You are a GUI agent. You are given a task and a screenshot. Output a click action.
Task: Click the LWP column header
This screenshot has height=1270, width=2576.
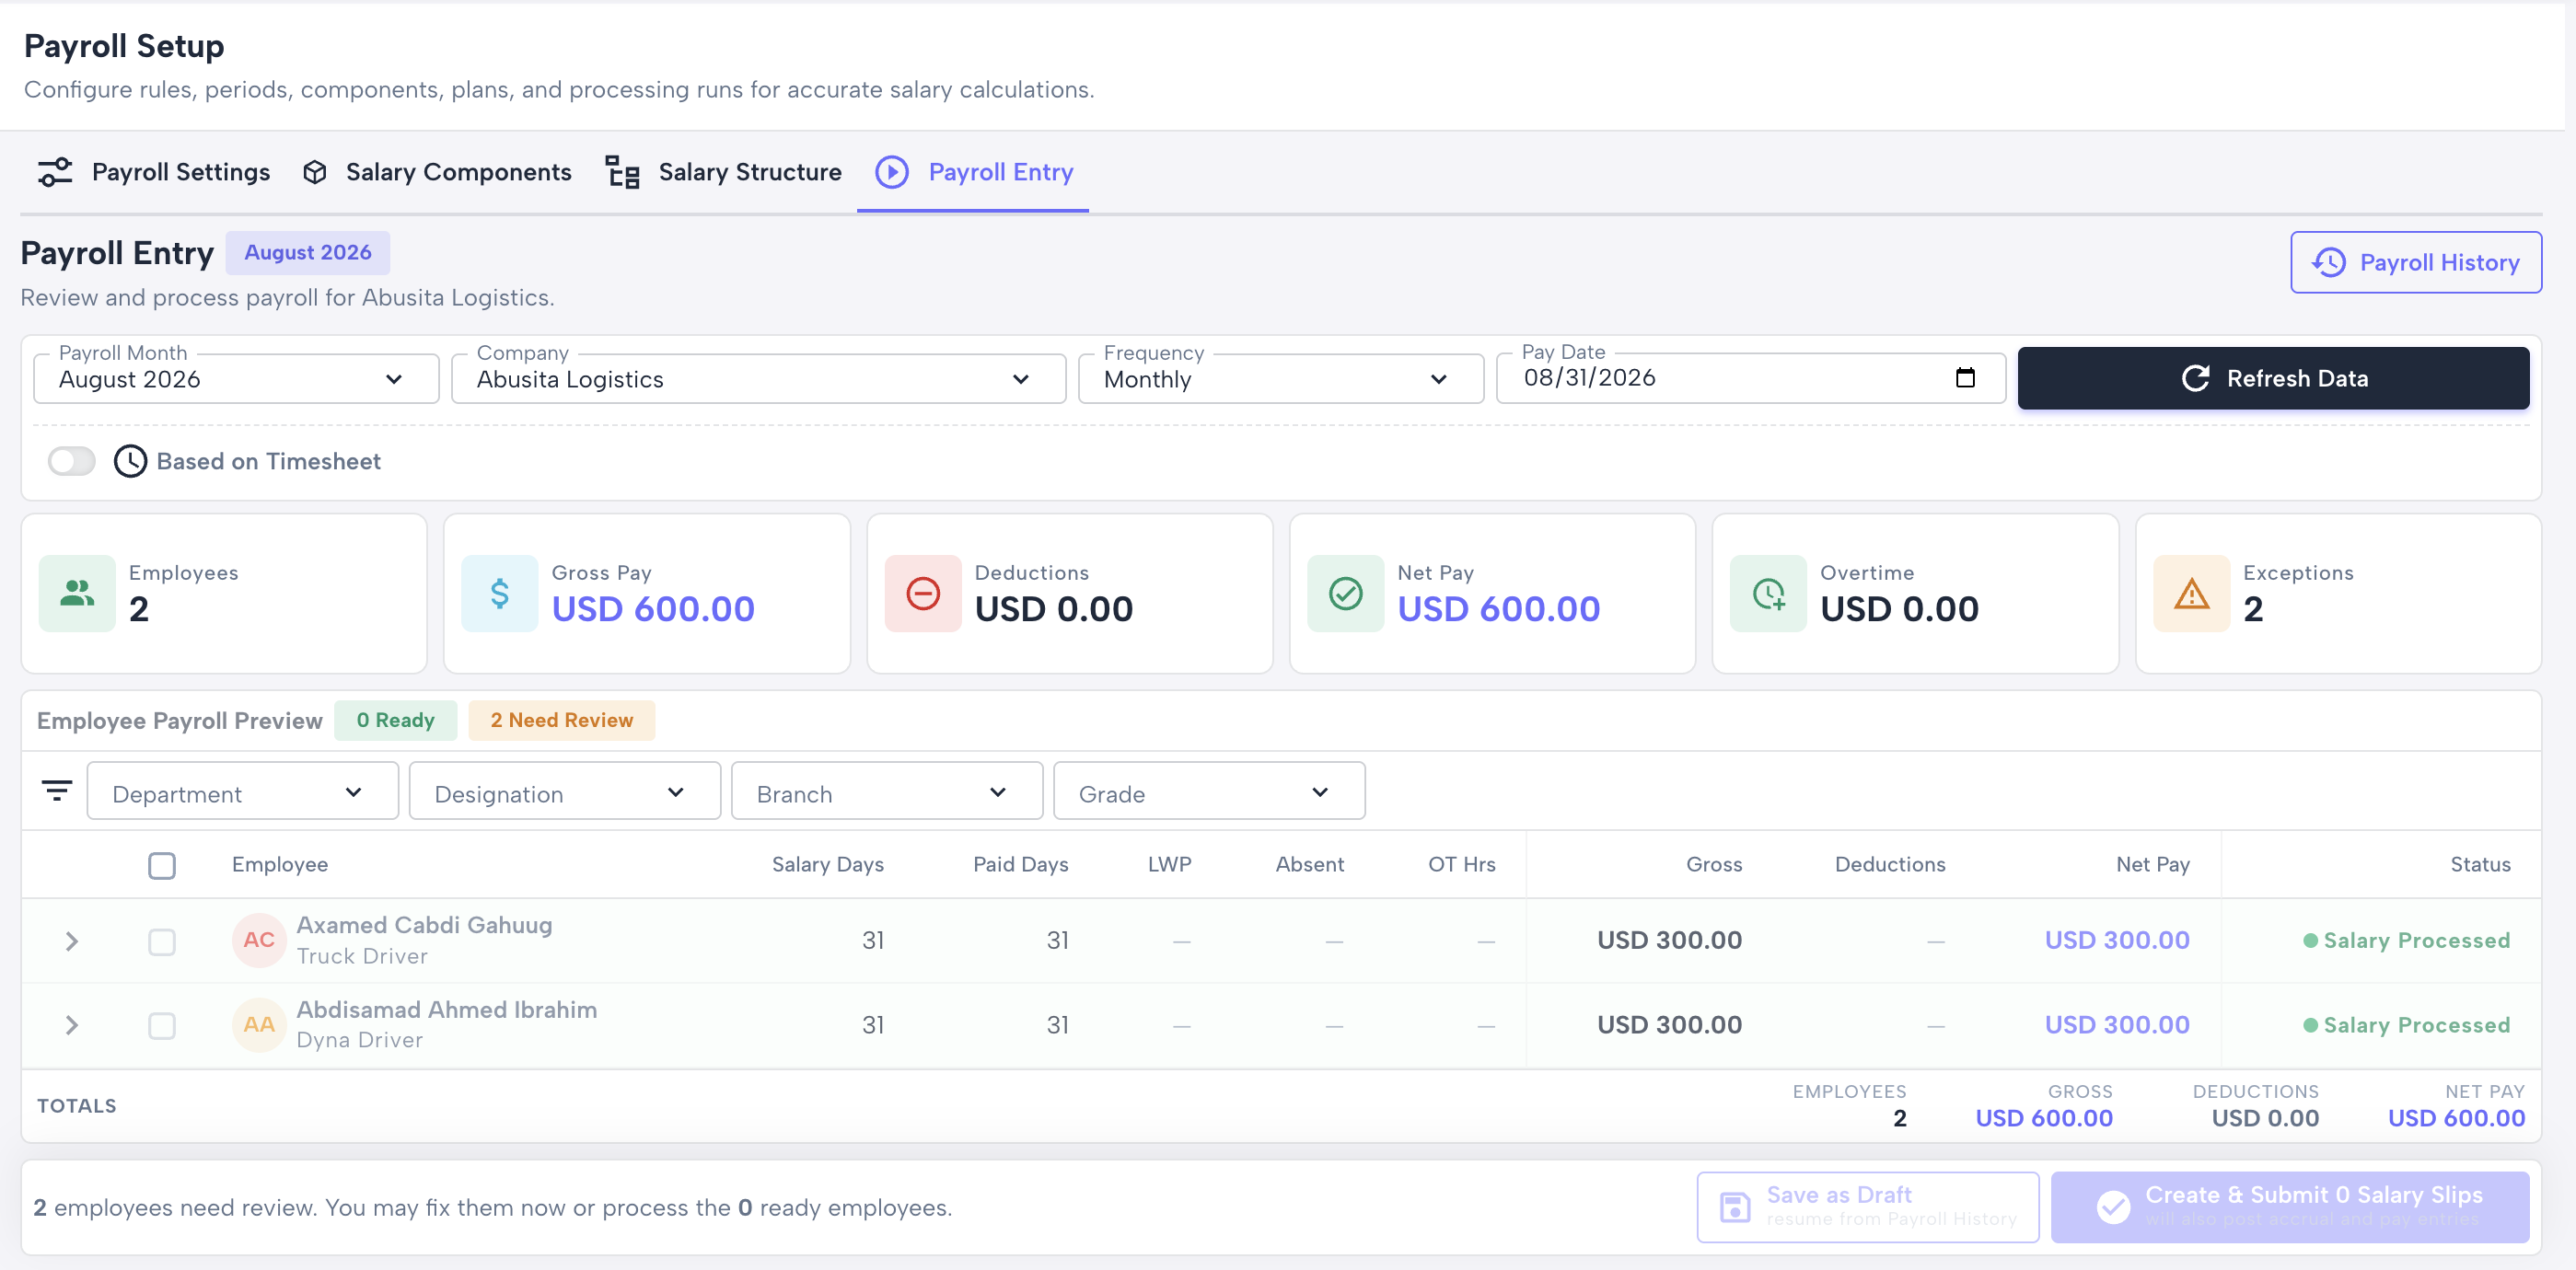1169,864
